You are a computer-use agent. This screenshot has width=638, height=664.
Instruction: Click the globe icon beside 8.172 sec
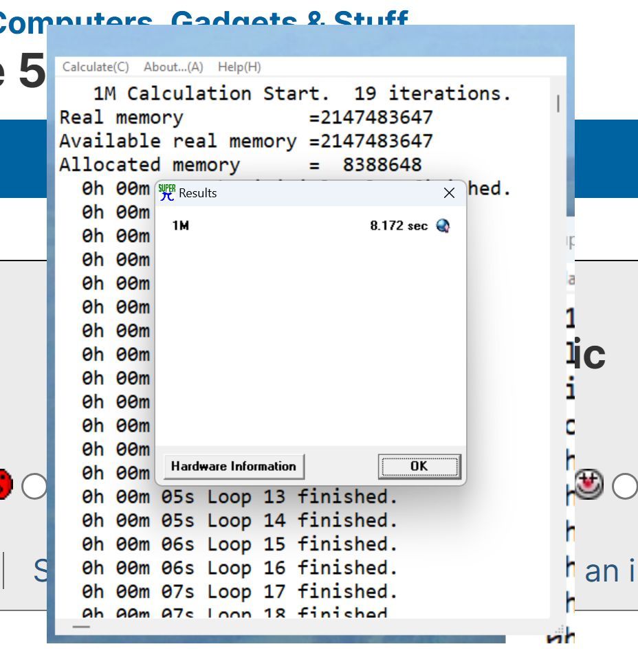point(443,226)
